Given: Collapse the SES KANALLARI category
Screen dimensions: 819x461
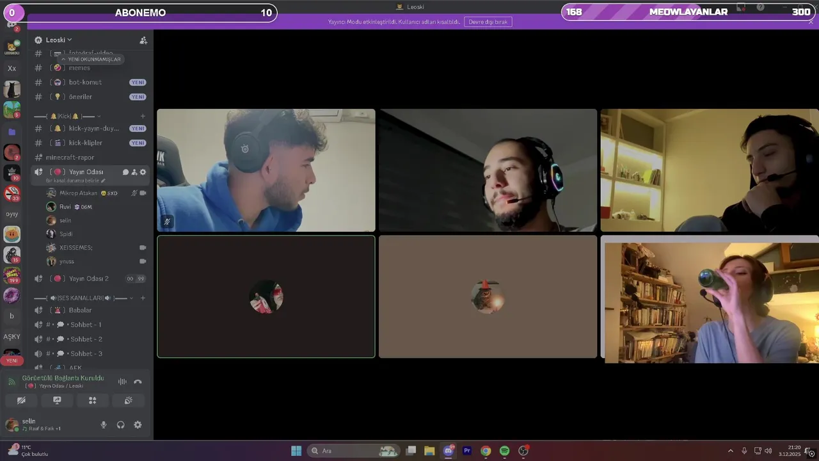Looking at the screenshot, I should tap(84, 298).
